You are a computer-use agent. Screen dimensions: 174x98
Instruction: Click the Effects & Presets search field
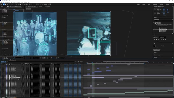click(x=163, y=21)
